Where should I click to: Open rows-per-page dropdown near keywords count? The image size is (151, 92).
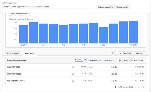click(132, 87)
